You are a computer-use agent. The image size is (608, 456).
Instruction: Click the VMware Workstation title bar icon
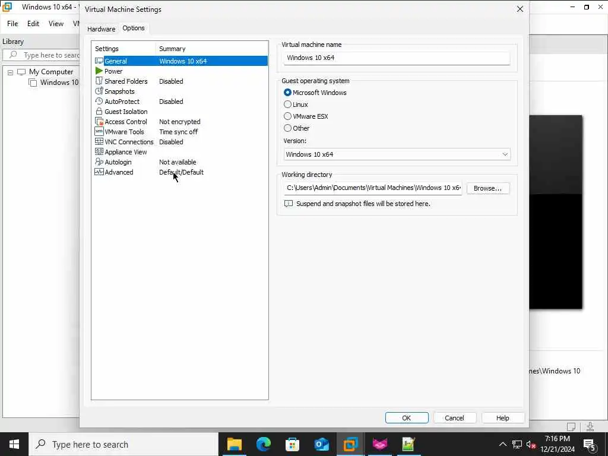[x=7, y=7]
